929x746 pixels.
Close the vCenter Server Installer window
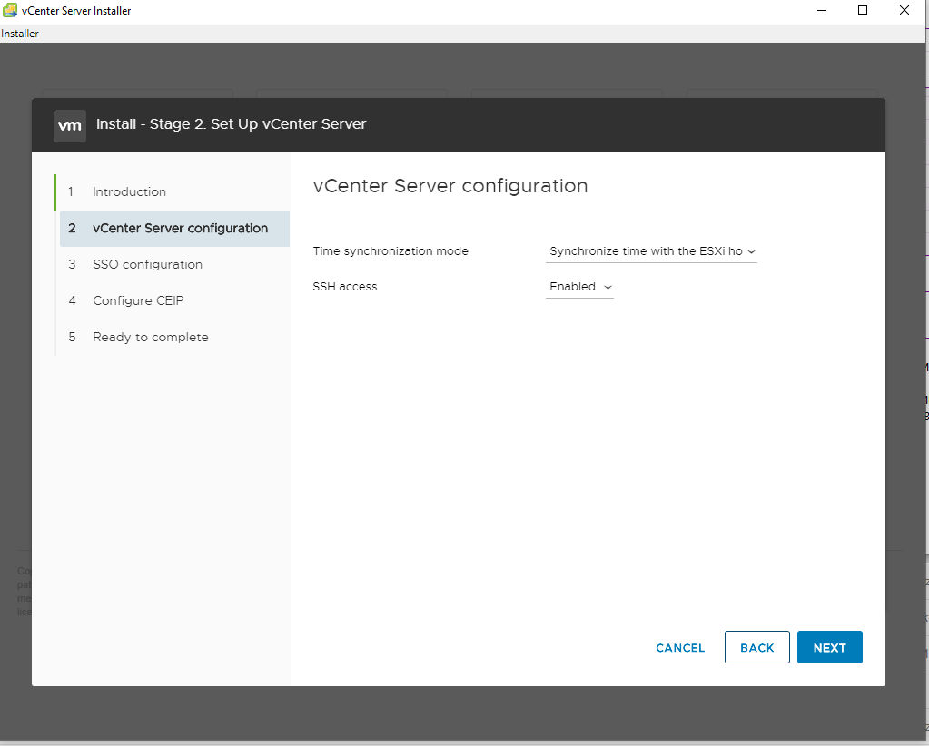click(904, 11)
